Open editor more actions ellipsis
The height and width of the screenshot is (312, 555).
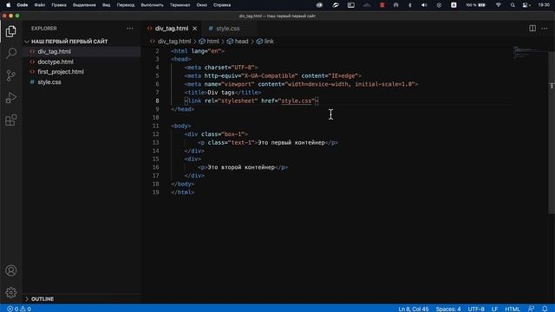(545, 29)
